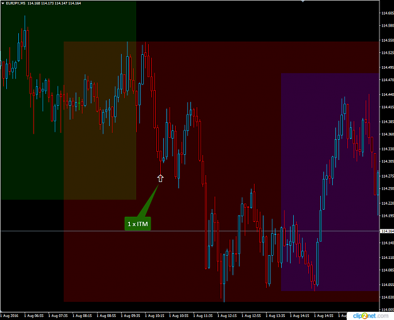Image resolution: width=394 pixels, height=320 pixels.
Task: Click time axis label 1 Aug 13:35
Action: pyautogui.click(x=275, y=316)
